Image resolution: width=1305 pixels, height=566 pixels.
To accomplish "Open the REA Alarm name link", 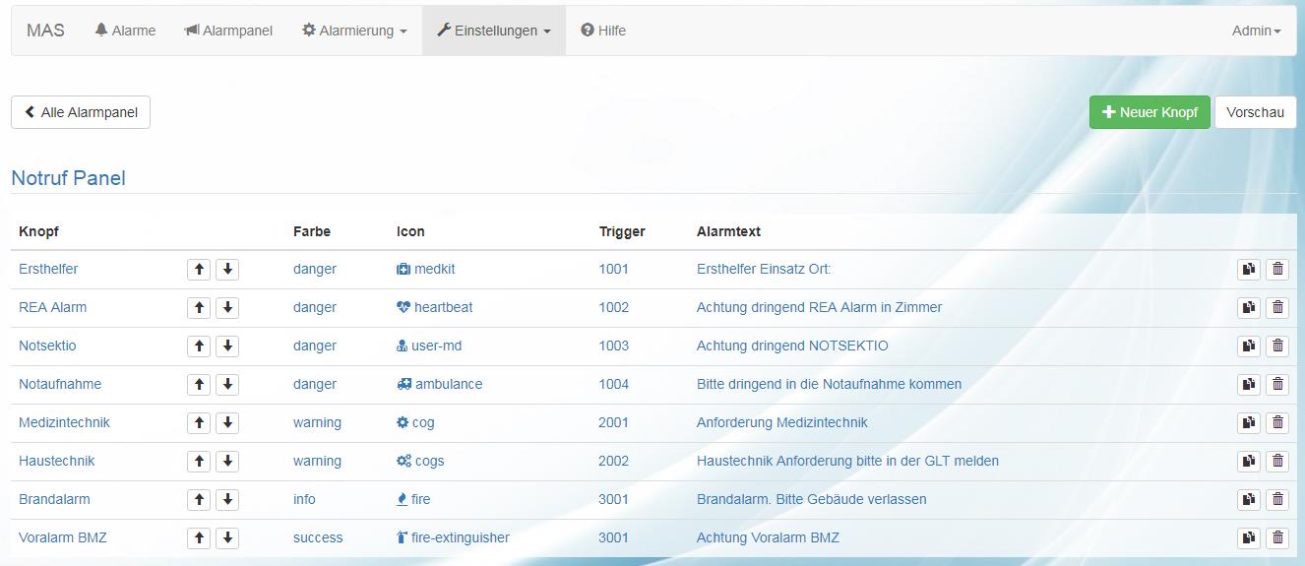I will 53,307.
